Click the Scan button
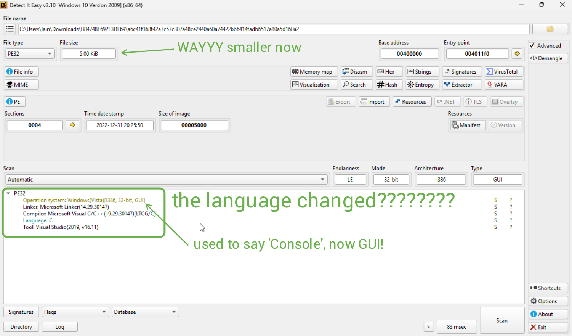 [x=502, y=320]
